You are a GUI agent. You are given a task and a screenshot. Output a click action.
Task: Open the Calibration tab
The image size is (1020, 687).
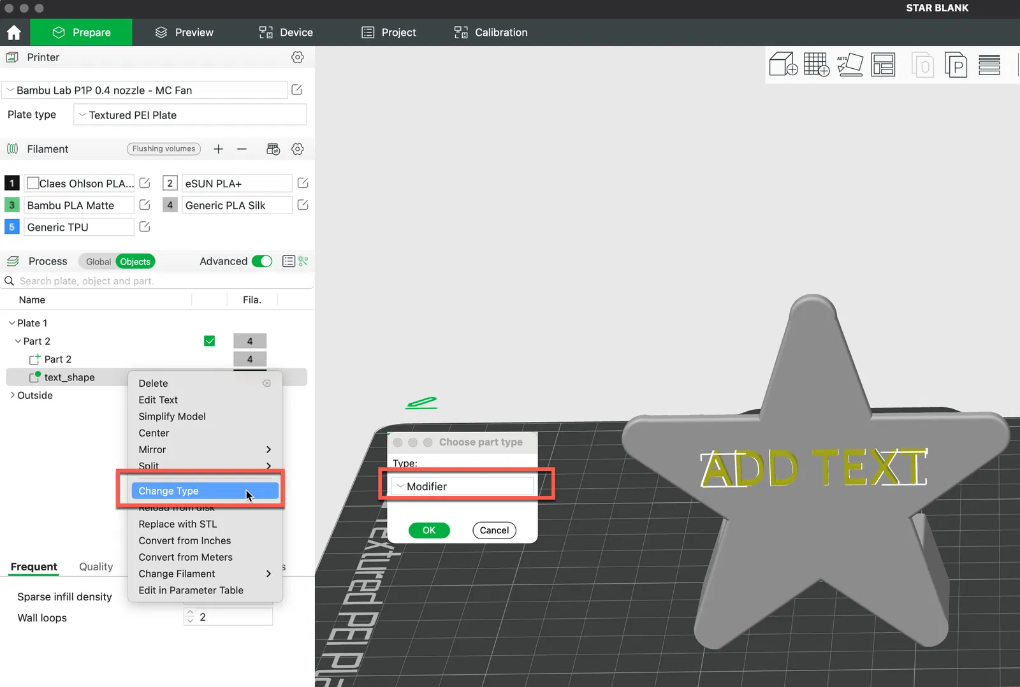pyautogui.click(x=490, y=33)
